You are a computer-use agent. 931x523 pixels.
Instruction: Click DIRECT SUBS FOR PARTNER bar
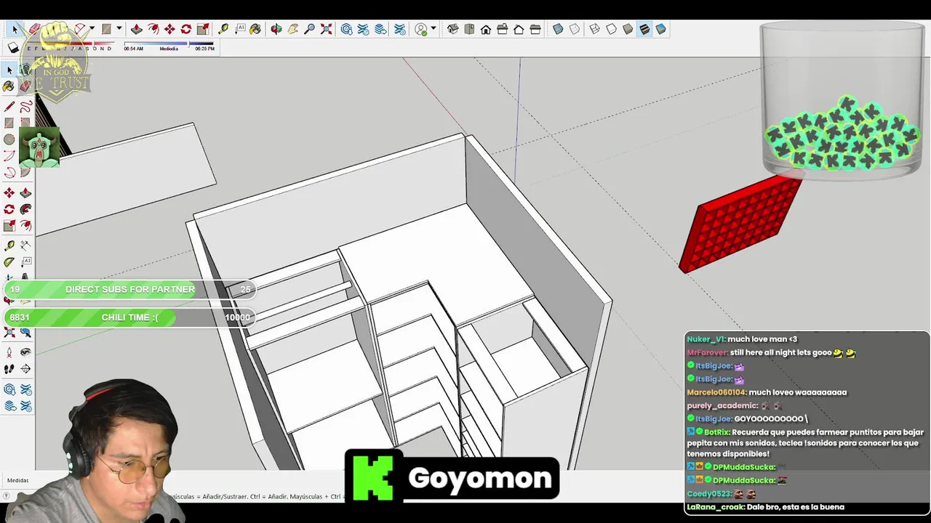point(129,289)
